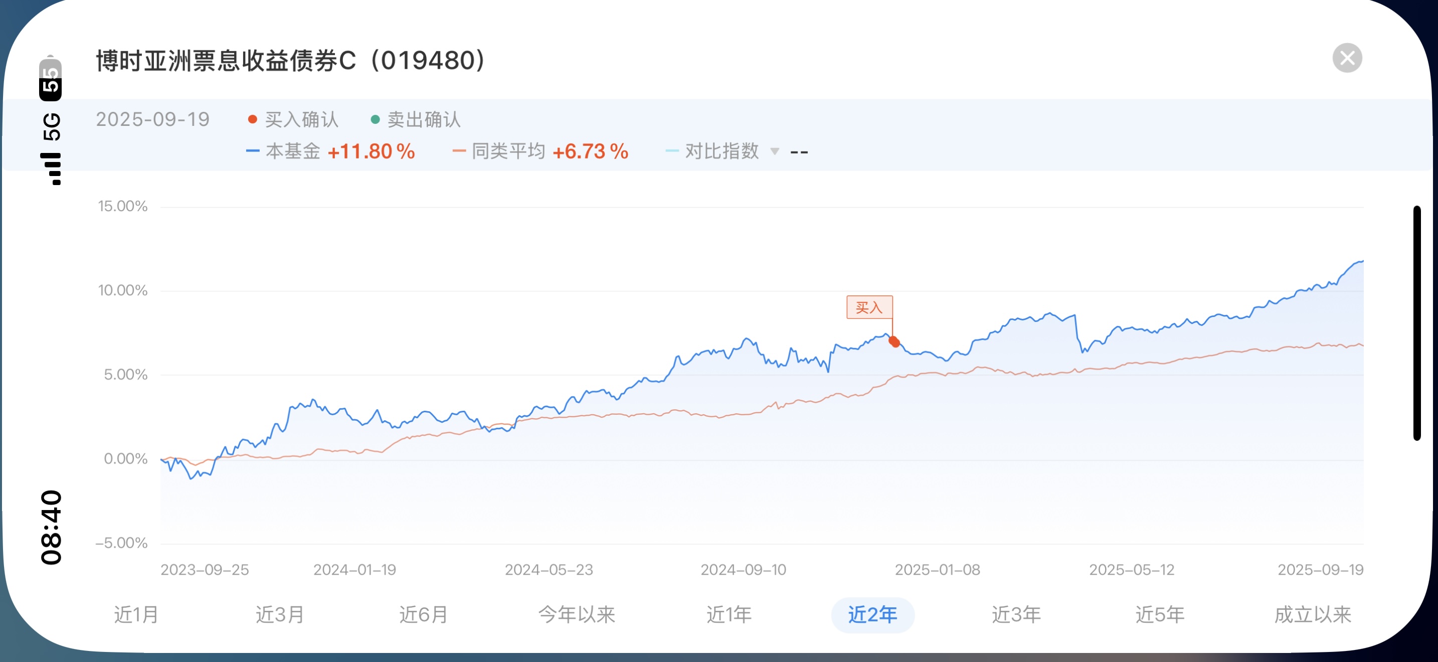This screenshot has width=1438, height=662.
Task: Click the 买入 marker label on chart
Action: pos(868,307)
